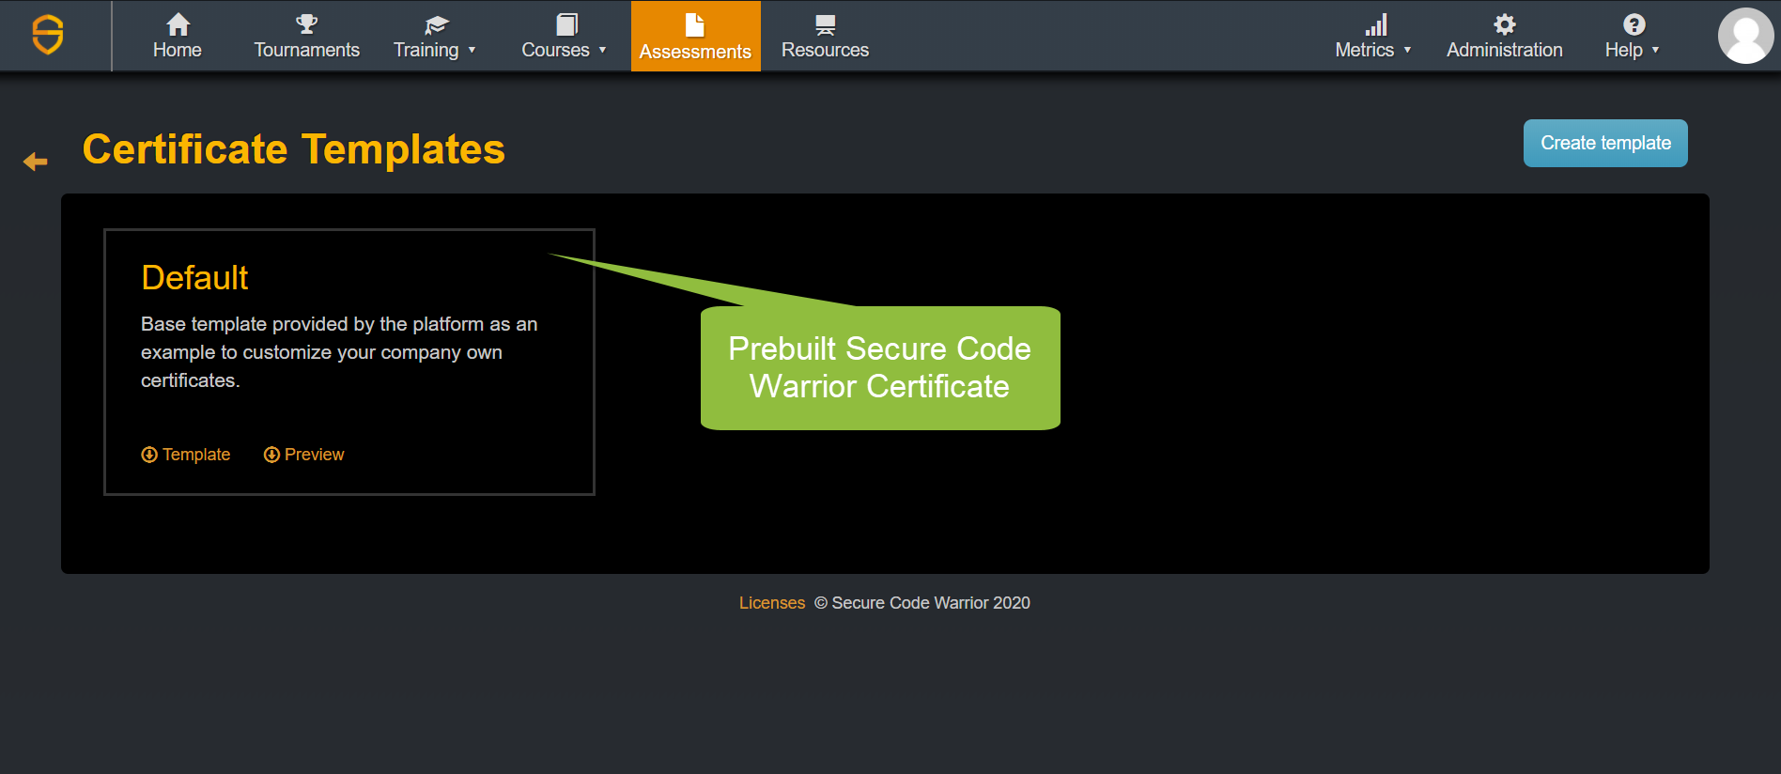
Task: Click the Administration gear icon
Action: [x=1504, y=23]
